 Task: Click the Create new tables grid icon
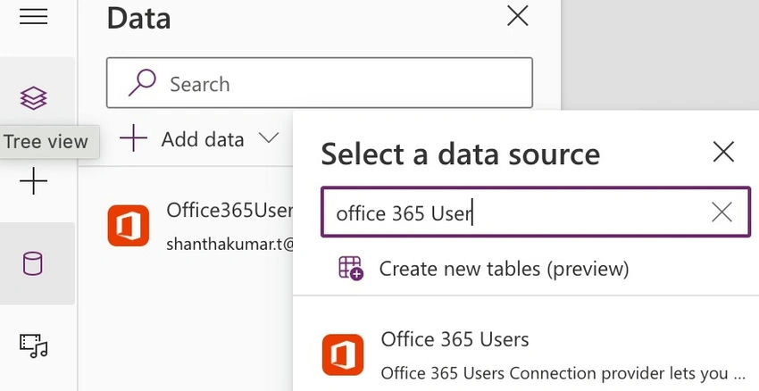point(351,268)
